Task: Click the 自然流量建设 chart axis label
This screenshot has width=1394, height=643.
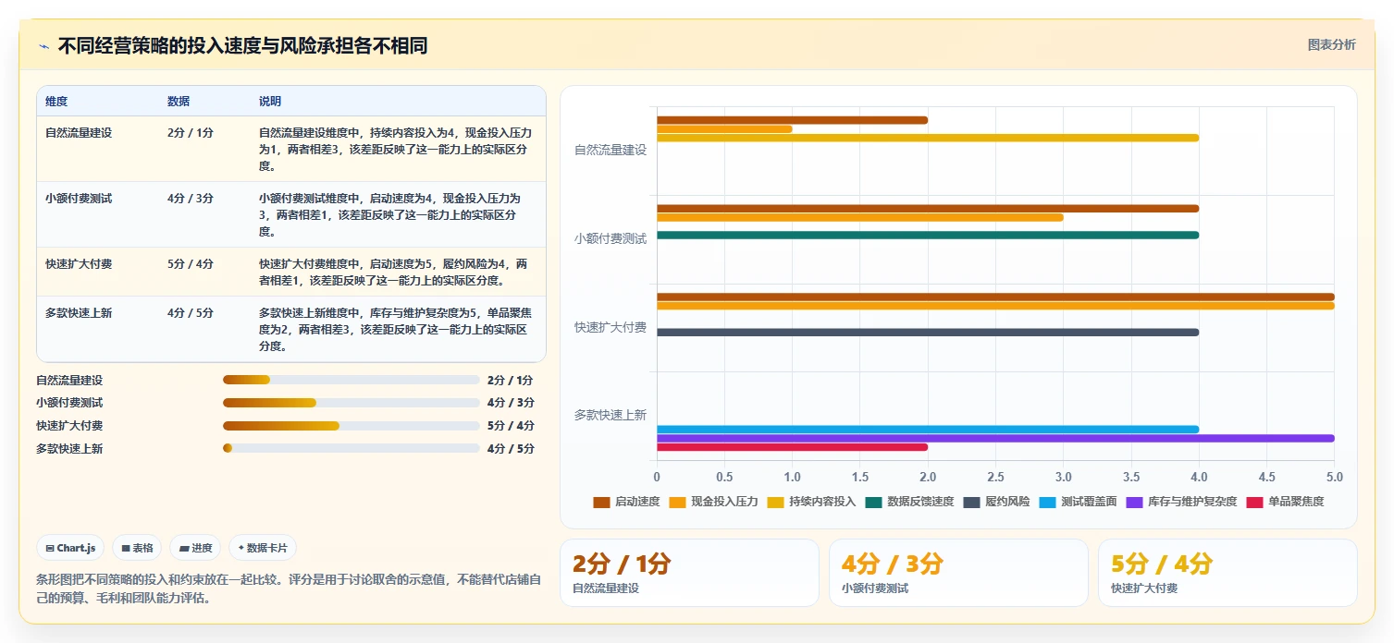Action: pyautogui.click(x=611, y=150)
